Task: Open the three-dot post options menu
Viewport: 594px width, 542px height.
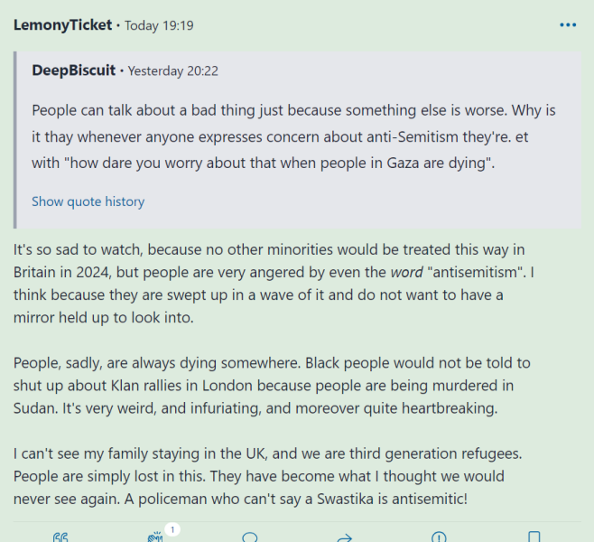Action: [567, 25]
